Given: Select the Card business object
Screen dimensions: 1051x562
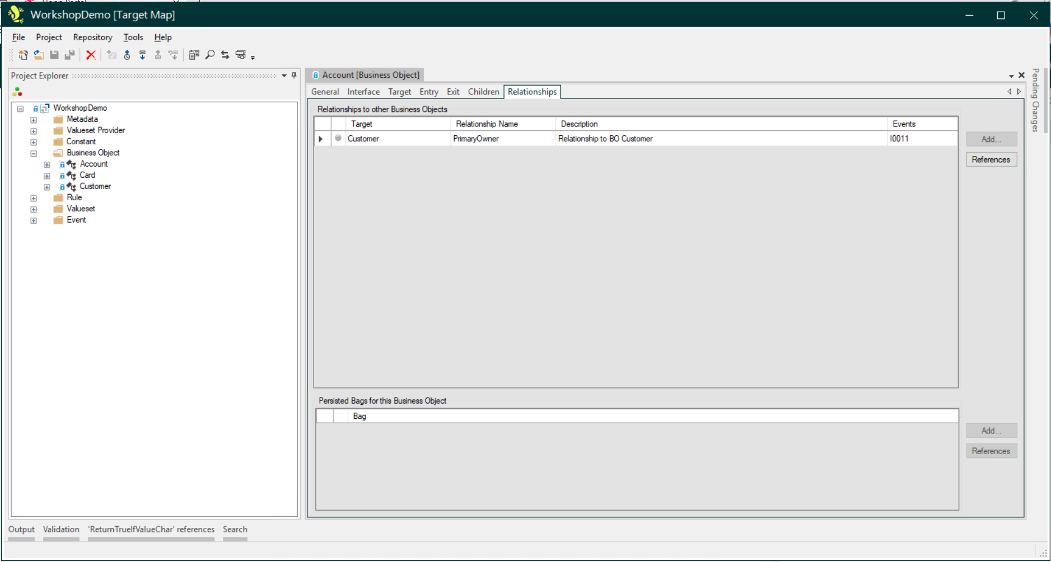Looking at the screenshot, I should pyautogui.click(x=87, y=175).
